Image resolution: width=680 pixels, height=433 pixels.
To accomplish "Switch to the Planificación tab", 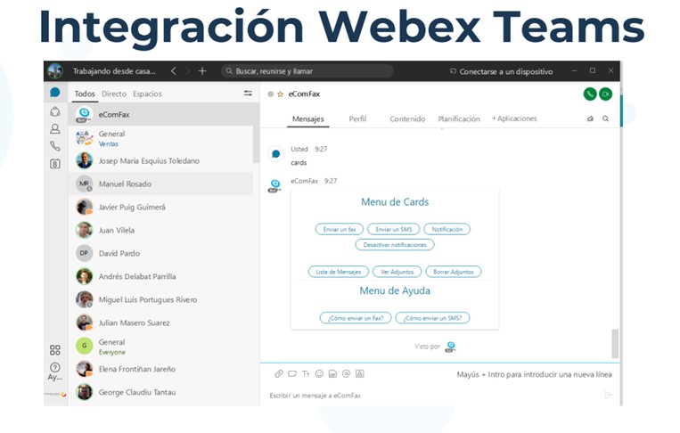I will [459, 118].
